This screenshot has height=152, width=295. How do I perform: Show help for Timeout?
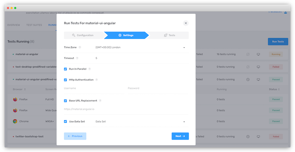coord(77,58)
